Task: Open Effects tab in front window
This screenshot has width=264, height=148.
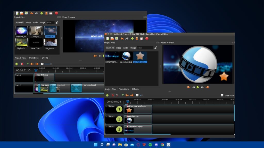Action: coord(135,89)
